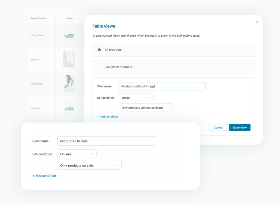Open the On sale condition dropdown
280x205 pixels.
(77, 154)
